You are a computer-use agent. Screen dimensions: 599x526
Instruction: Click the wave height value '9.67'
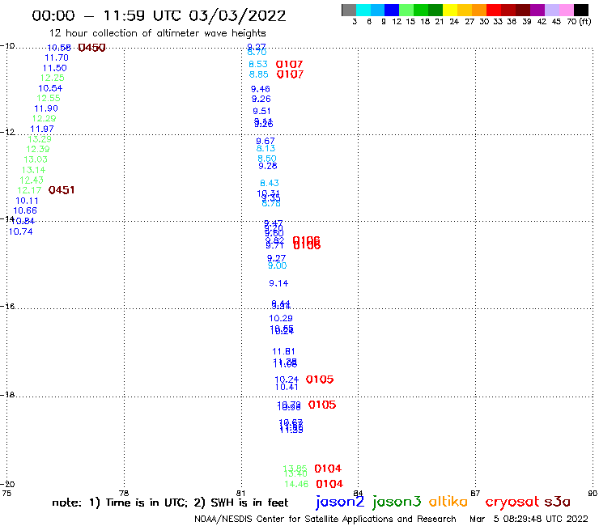click(x=266, y=141)
